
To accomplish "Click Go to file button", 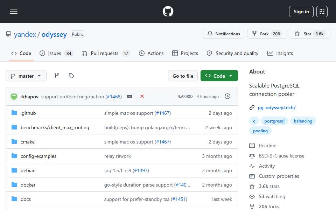I will tap(183, 76).
